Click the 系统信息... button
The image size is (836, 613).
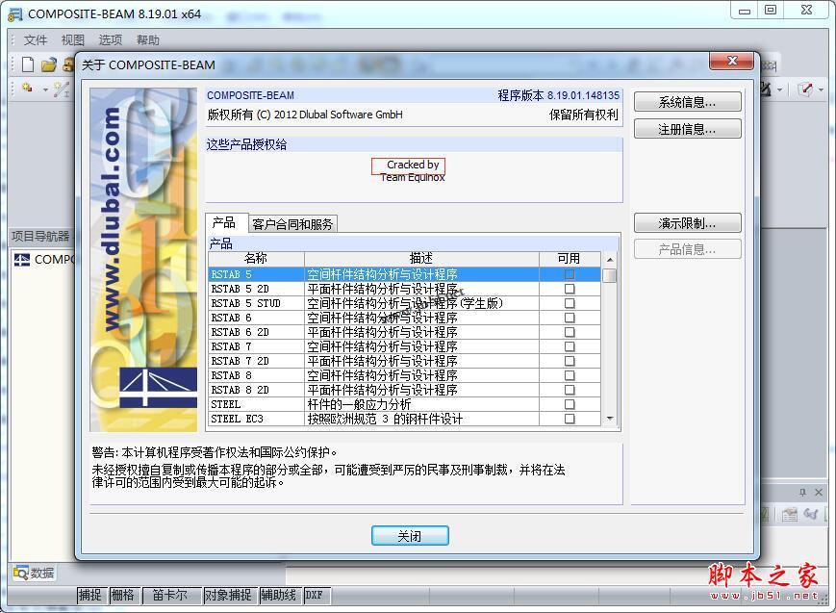687,102
